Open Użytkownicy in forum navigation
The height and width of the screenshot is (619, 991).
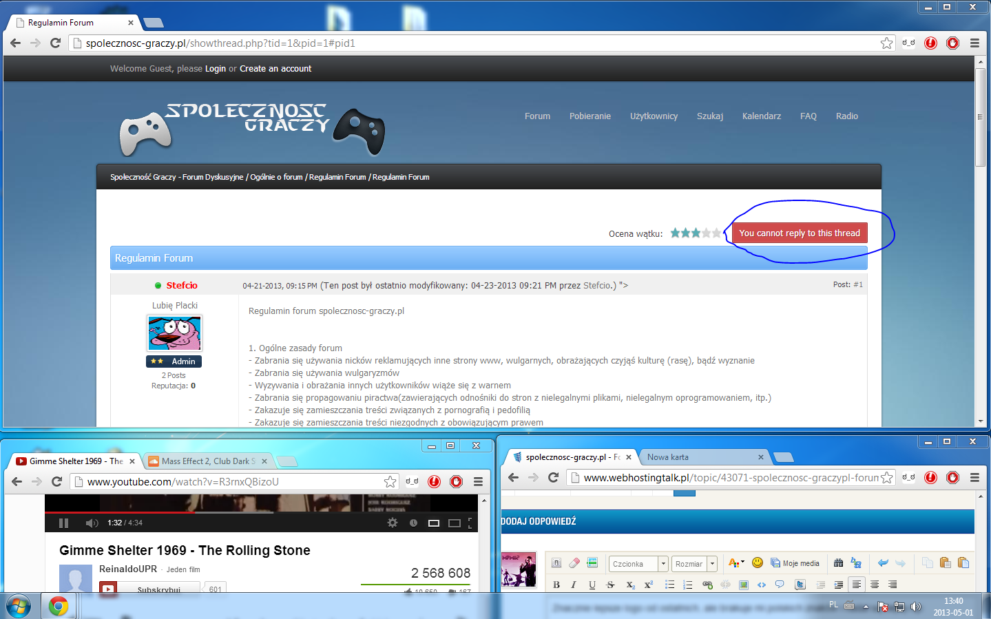click(654, 116)
